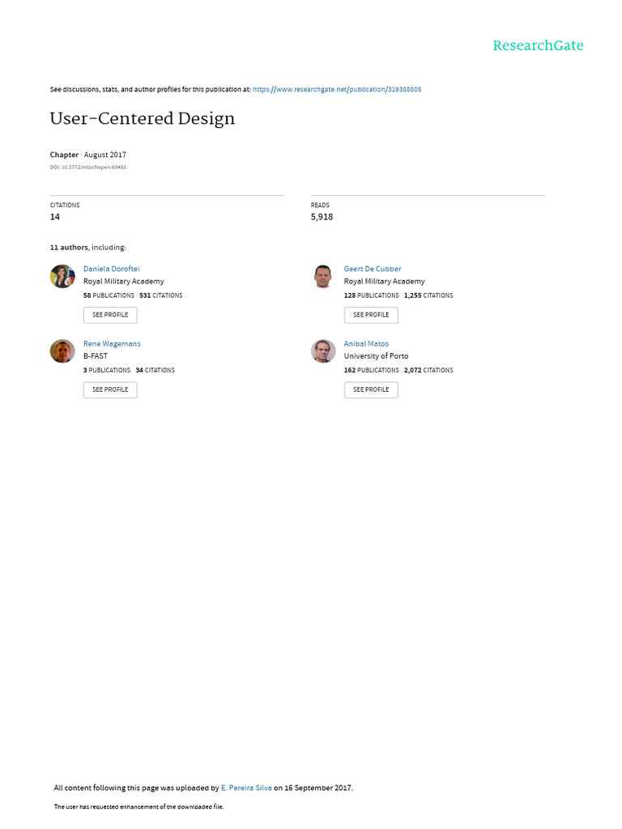
Task: Click Daniela Doroftei's profile photo
Action: point(62,276)
